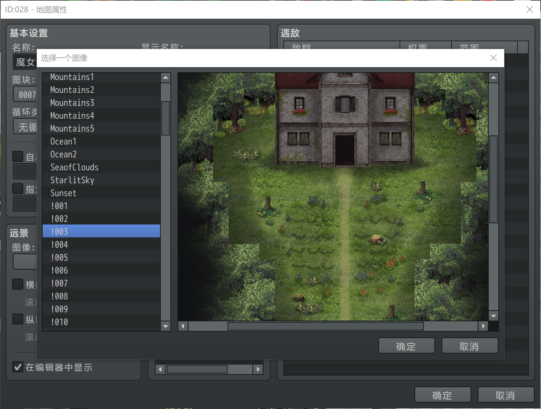Viewport: 541px width, 409px height.
Task: Select Mountains2 in the image list
Action: click(x=101, y=90)
